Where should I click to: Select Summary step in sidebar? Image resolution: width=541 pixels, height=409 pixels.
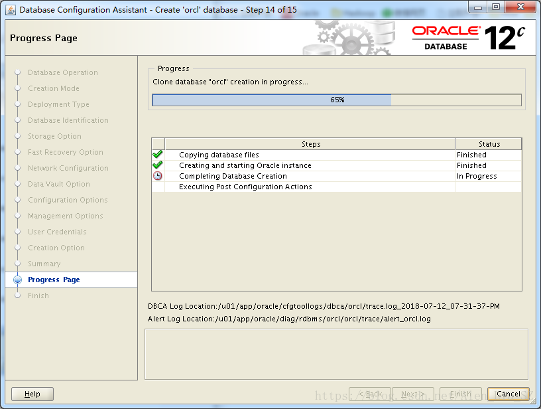[44, 264]
